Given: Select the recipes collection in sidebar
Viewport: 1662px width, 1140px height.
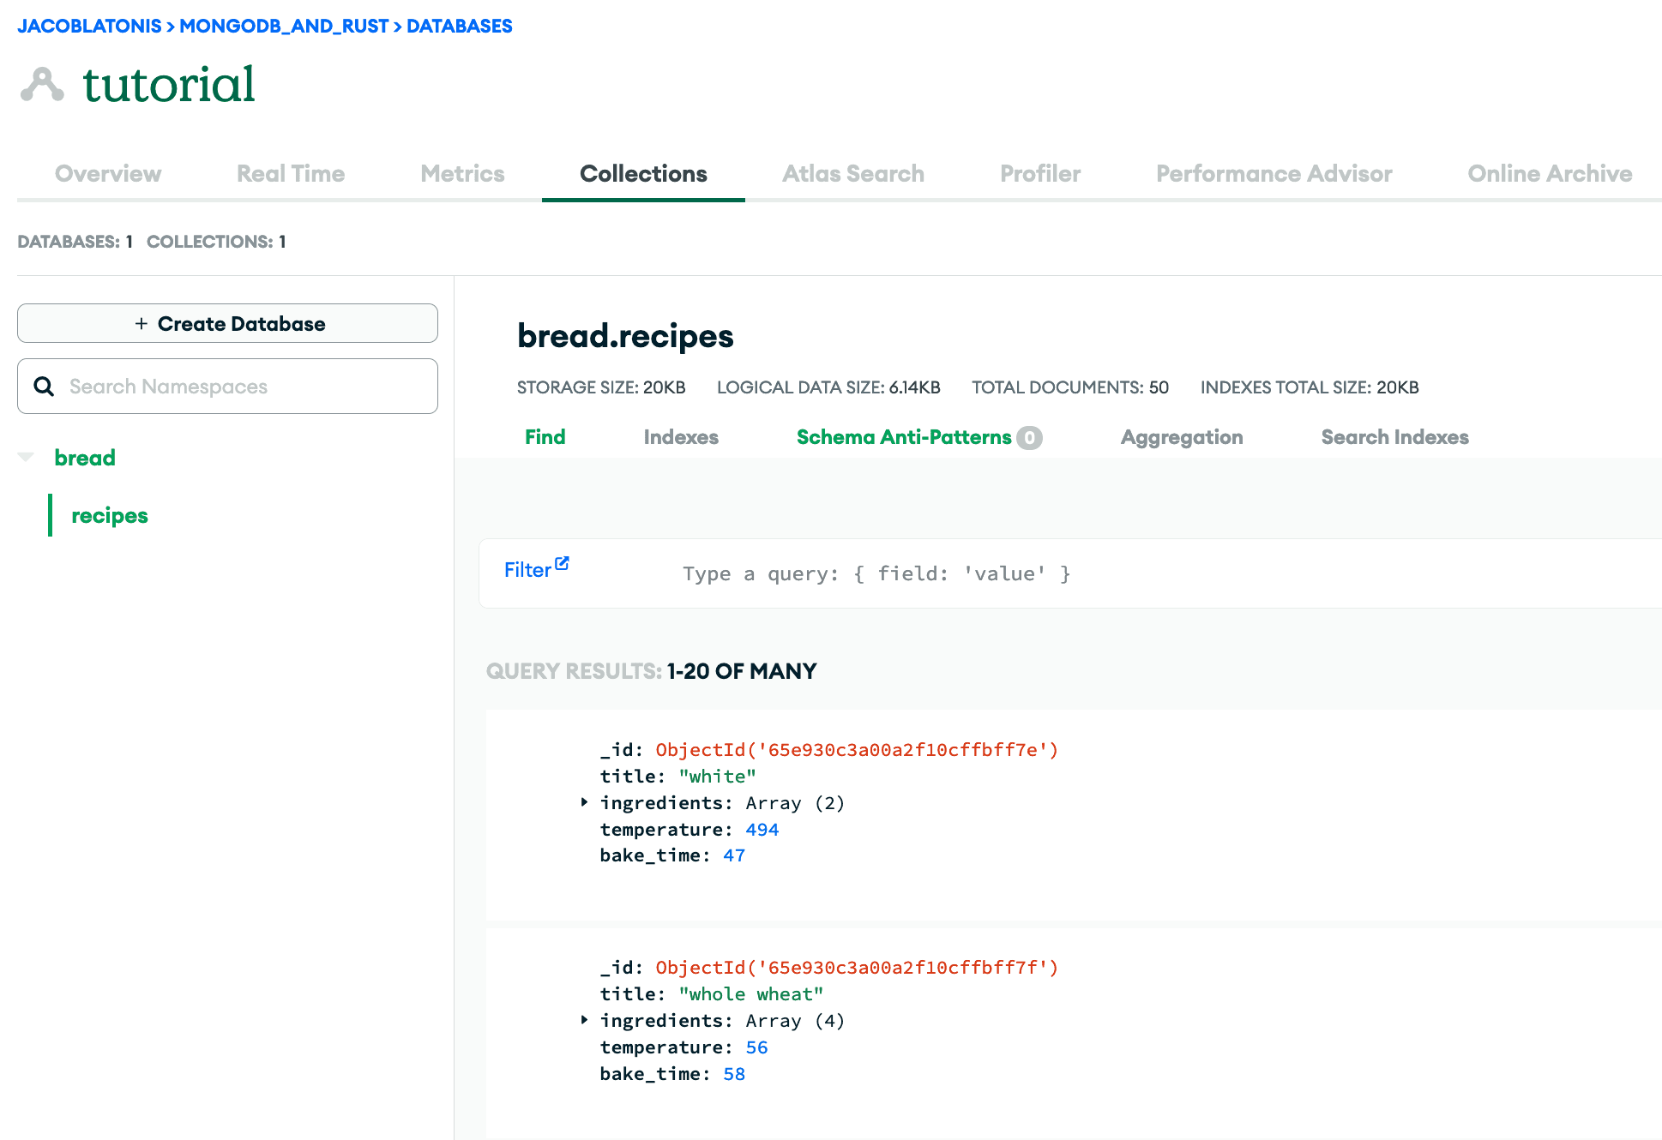Looking at the screenshot, I should 110,515.
